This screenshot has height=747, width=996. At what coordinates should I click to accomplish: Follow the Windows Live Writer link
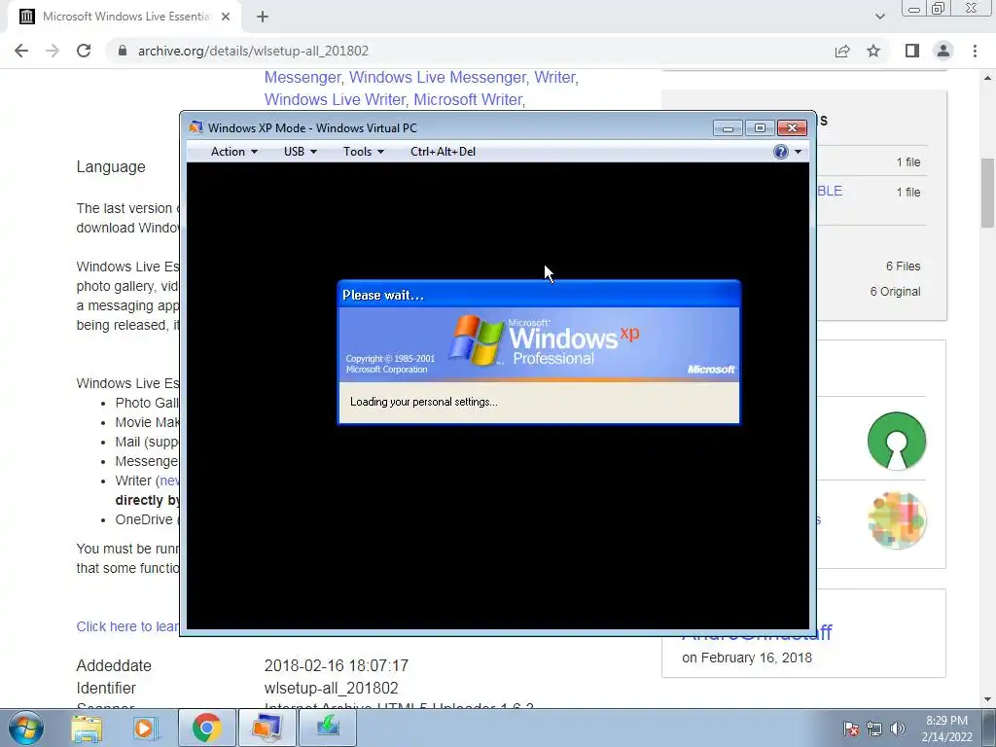coord(335,100)
